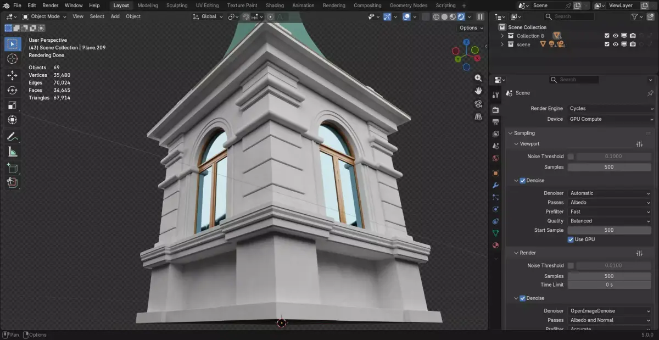The height and width of the screenshot is (340, 659).
Task: Select the Measure tool
Action: click(12, 152)
